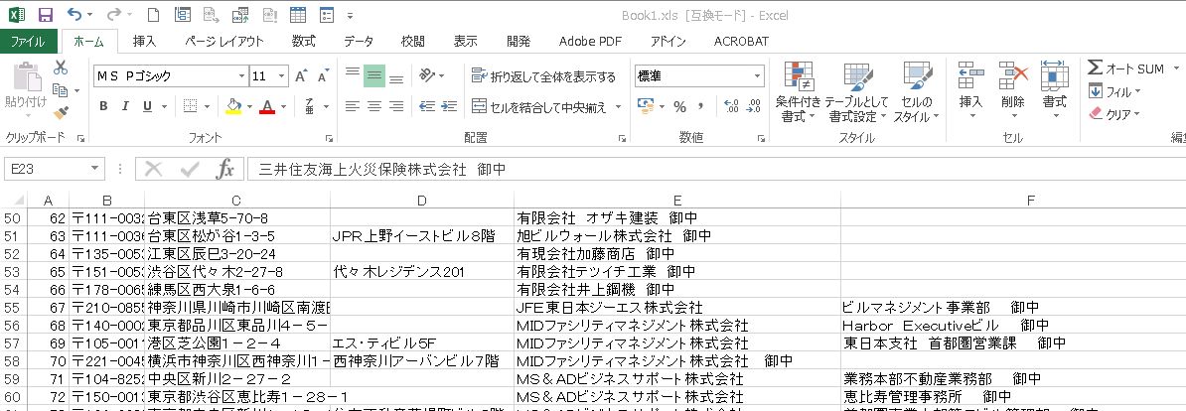This screenshot has width=1186, height=411.
Task: Select column E header
Action: click(677, 201)
